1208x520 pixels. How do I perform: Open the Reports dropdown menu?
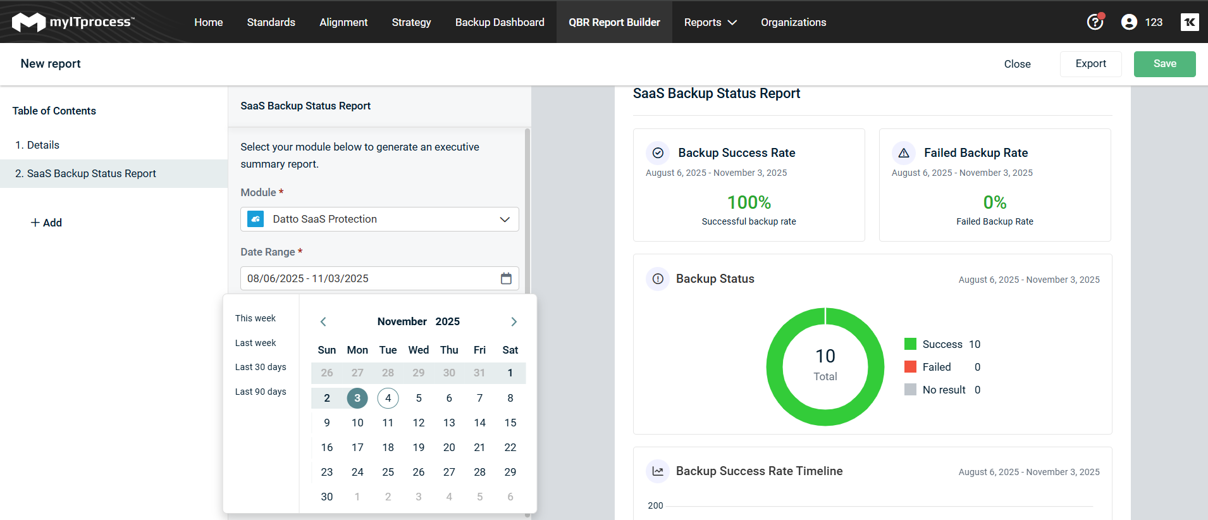710,22
